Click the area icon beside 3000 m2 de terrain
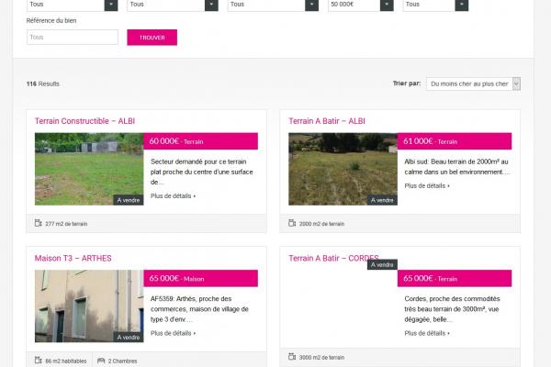 click(x=293, y=355)
